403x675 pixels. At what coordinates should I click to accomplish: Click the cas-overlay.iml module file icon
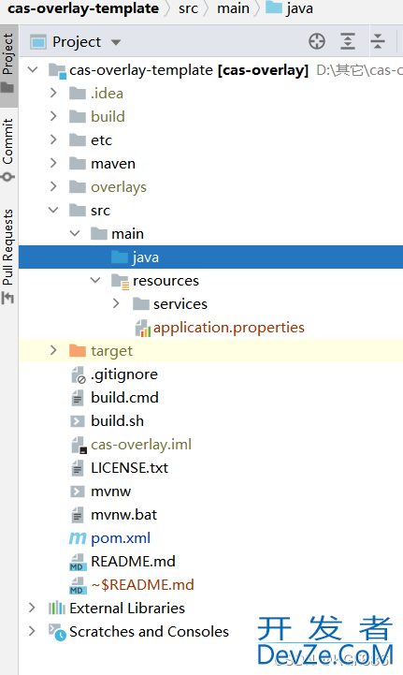pyautogui.click(x=79, y=445)
